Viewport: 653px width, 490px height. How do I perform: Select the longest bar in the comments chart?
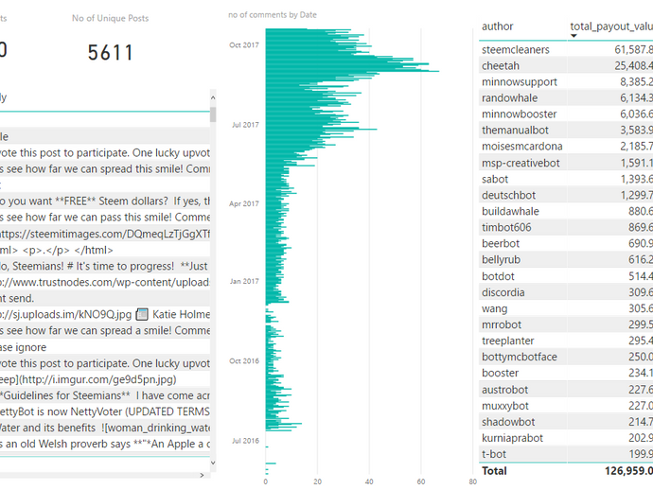(x=352, y=71)
